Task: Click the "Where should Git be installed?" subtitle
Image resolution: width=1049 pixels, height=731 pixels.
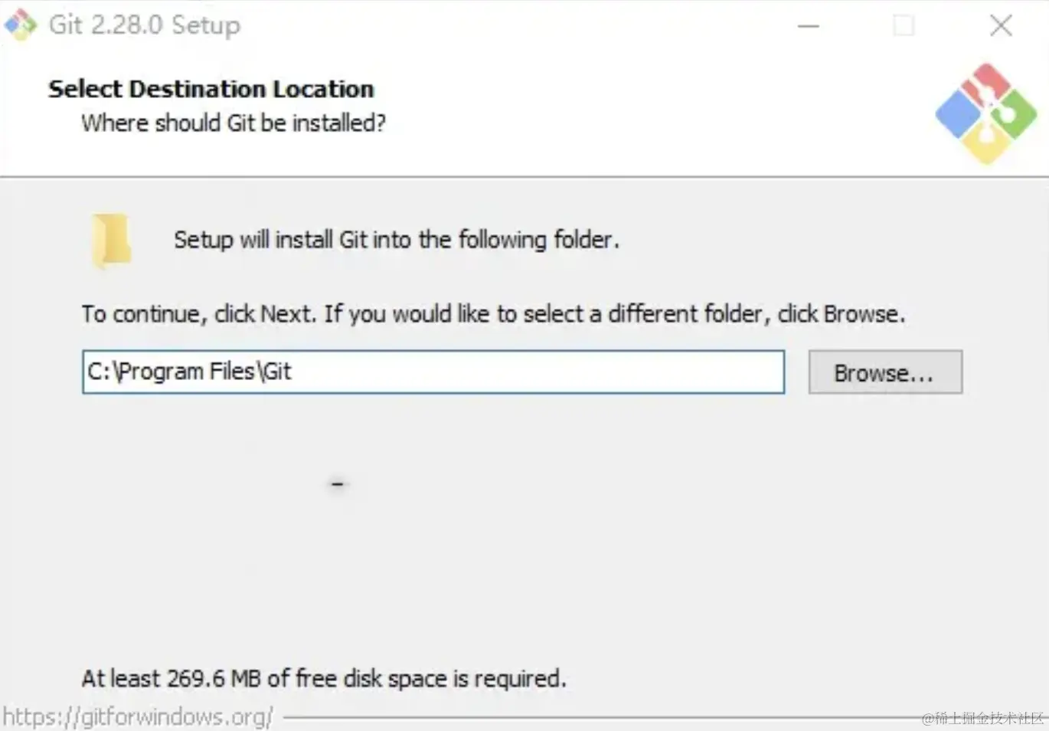Action: click(x=234, y=123)
